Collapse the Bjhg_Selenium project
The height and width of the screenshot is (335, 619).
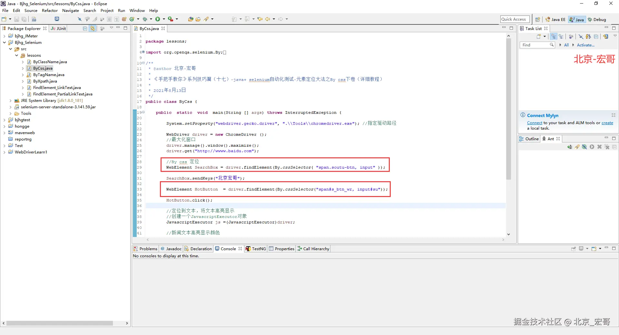pyautogui.click(x=4, y=43)
